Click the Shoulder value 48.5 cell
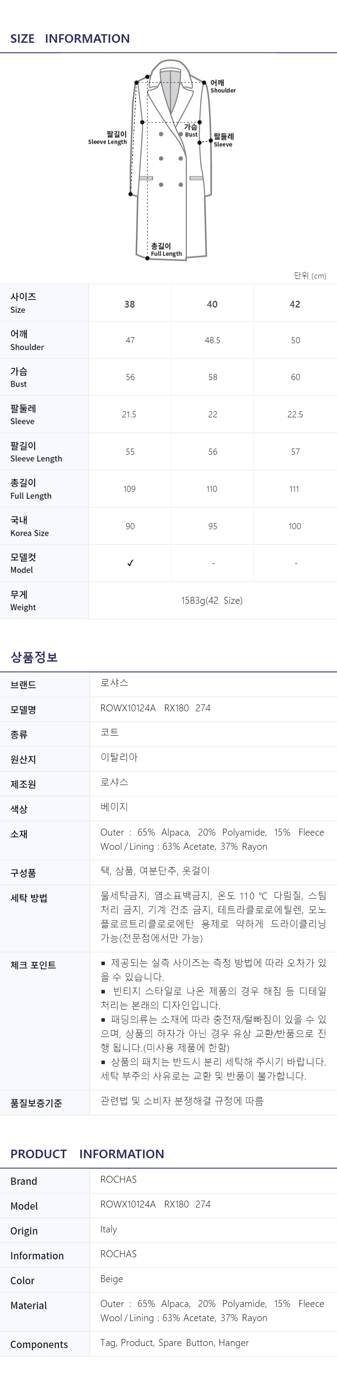 point(213,340)
